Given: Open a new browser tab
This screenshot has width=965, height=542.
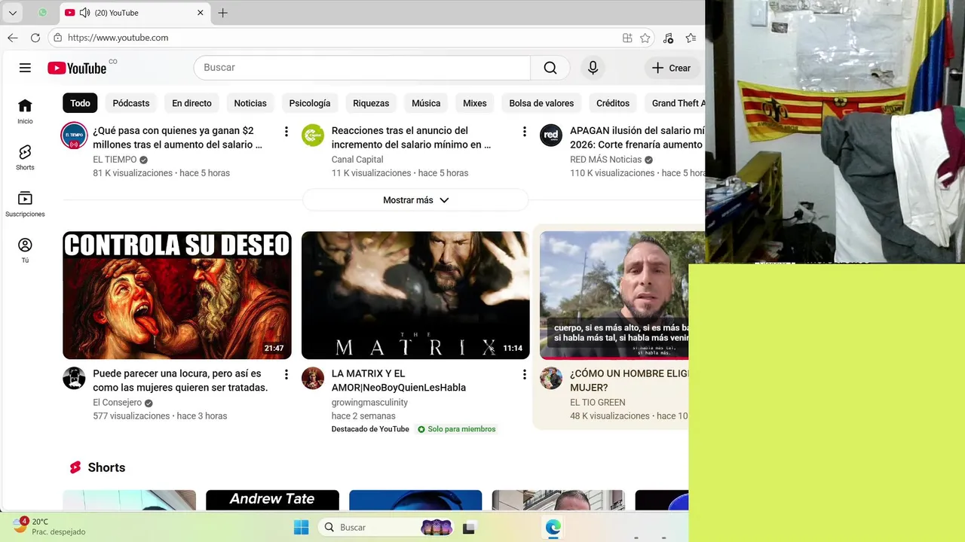Looking at the screenshot, I should coord(222,13).
